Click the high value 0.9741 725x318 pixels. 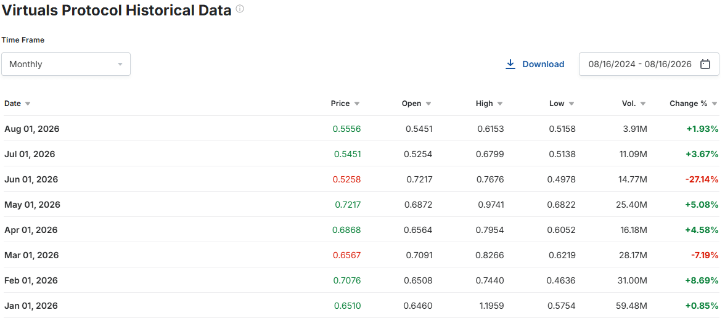tap(491, 205)
